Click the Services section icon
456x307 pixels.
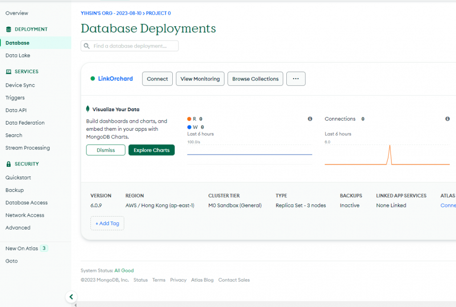pos(8,72)
